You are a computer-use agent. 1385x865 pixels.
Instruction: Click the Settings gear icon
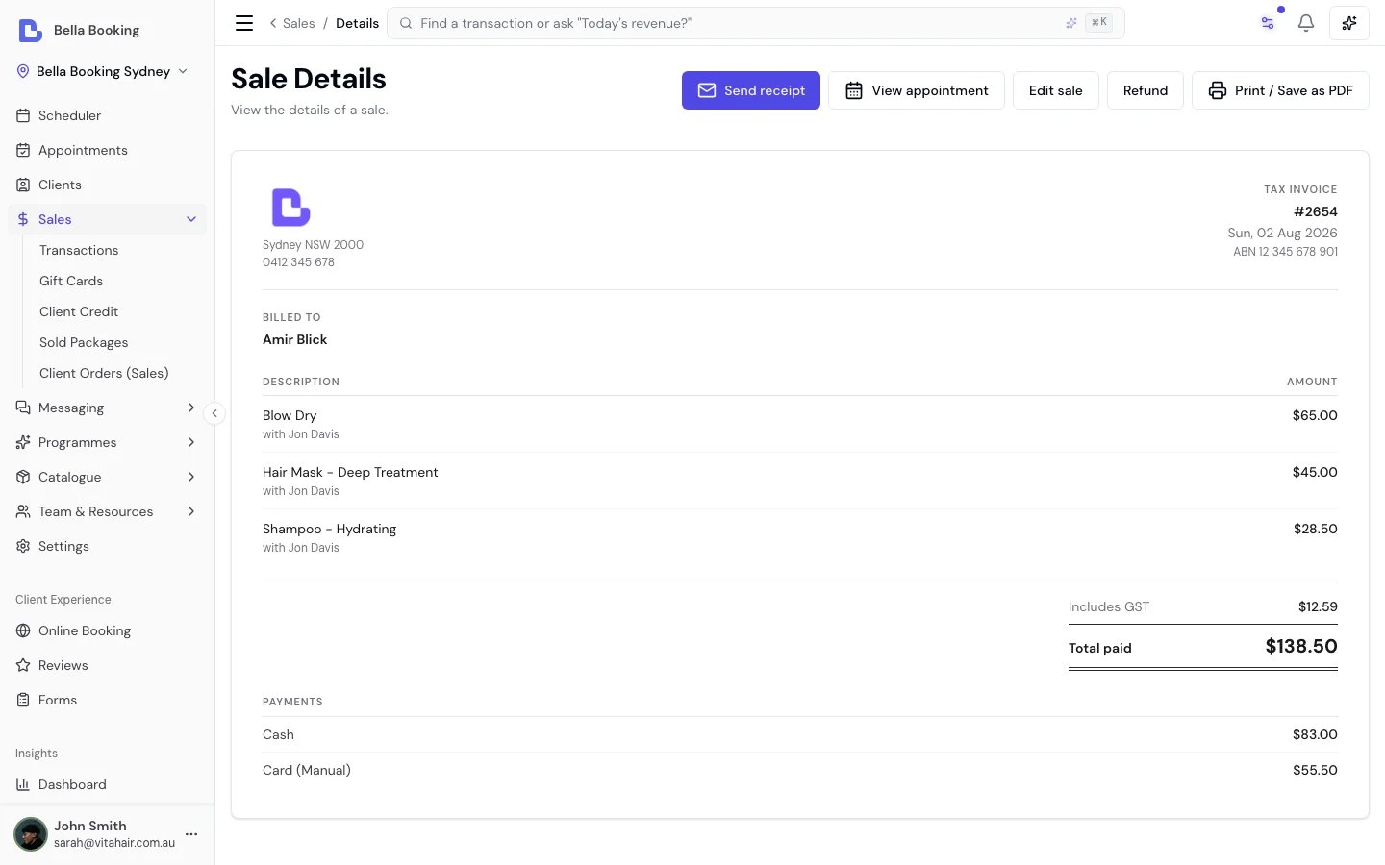pyautogui.click(x=23, y=546)
